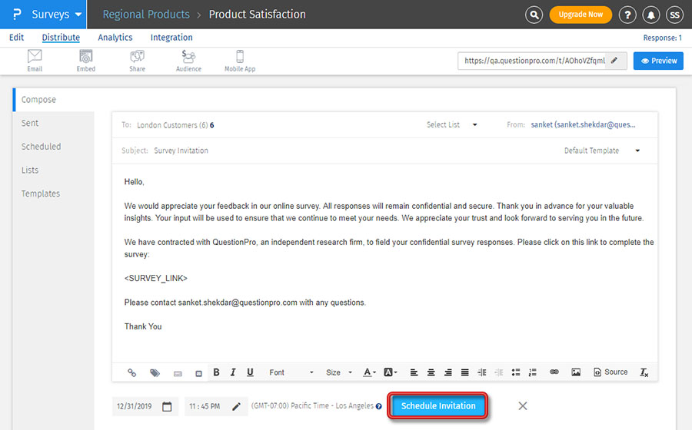
Task: Insert image into email body
Action: click(576, 372)
